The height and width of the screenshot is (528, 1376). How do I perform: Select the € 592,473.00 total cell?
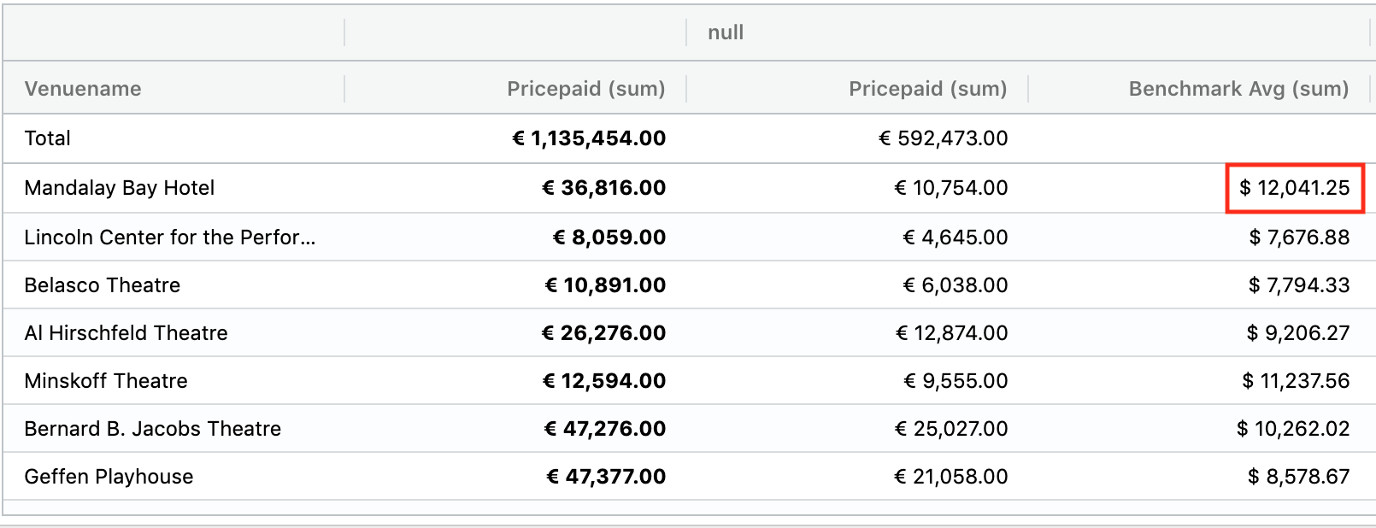pyautogui.click(x=944, y=138)
